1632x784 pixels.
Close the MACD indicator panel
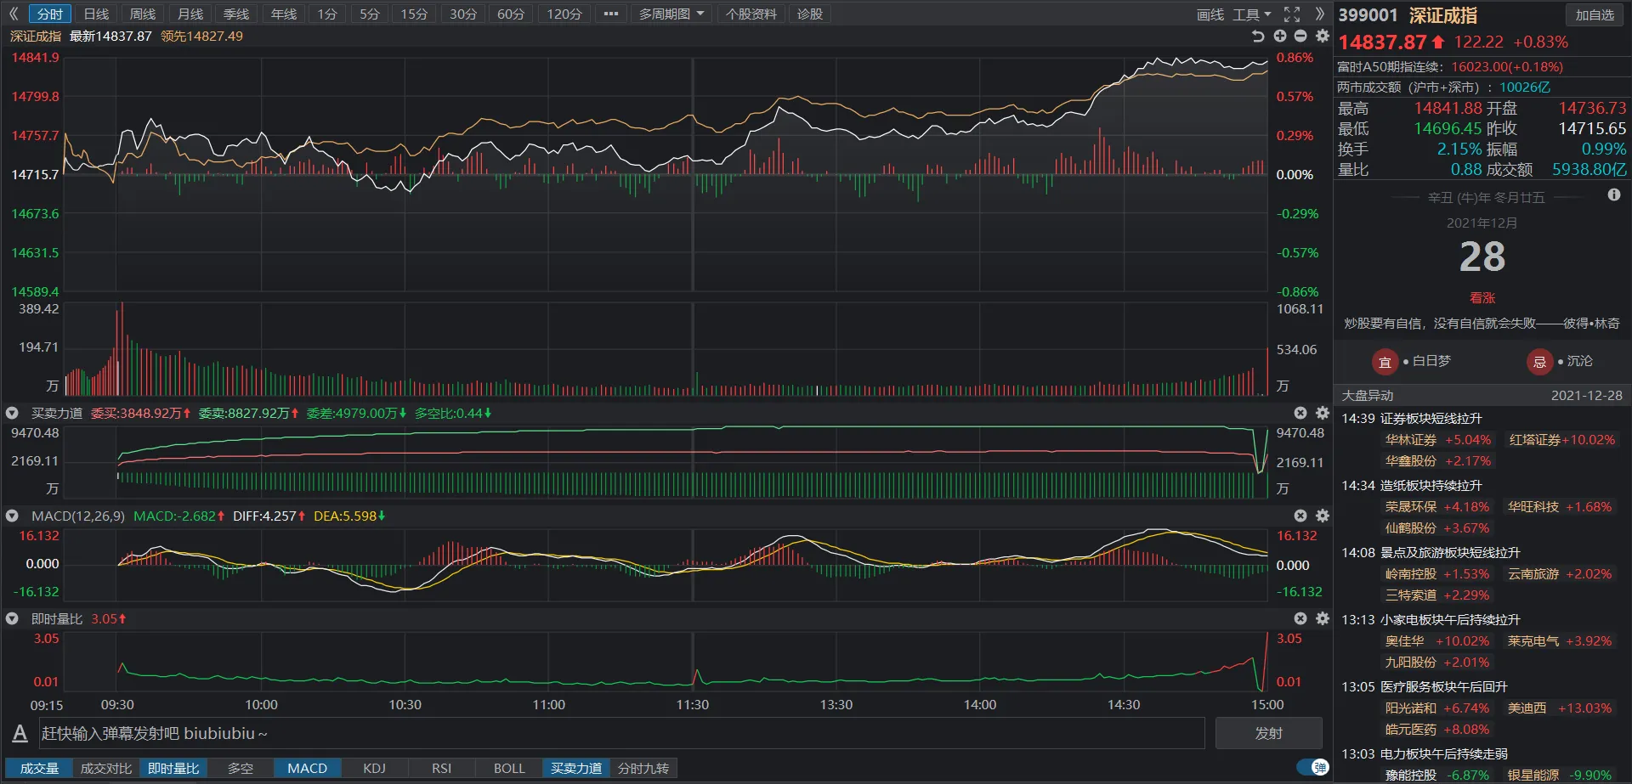pyautogui.click(x=1300, y=516)
